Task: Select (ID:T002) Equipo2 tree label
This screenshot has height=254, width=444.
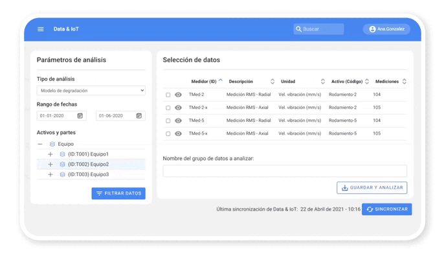Action: [88, 165]
